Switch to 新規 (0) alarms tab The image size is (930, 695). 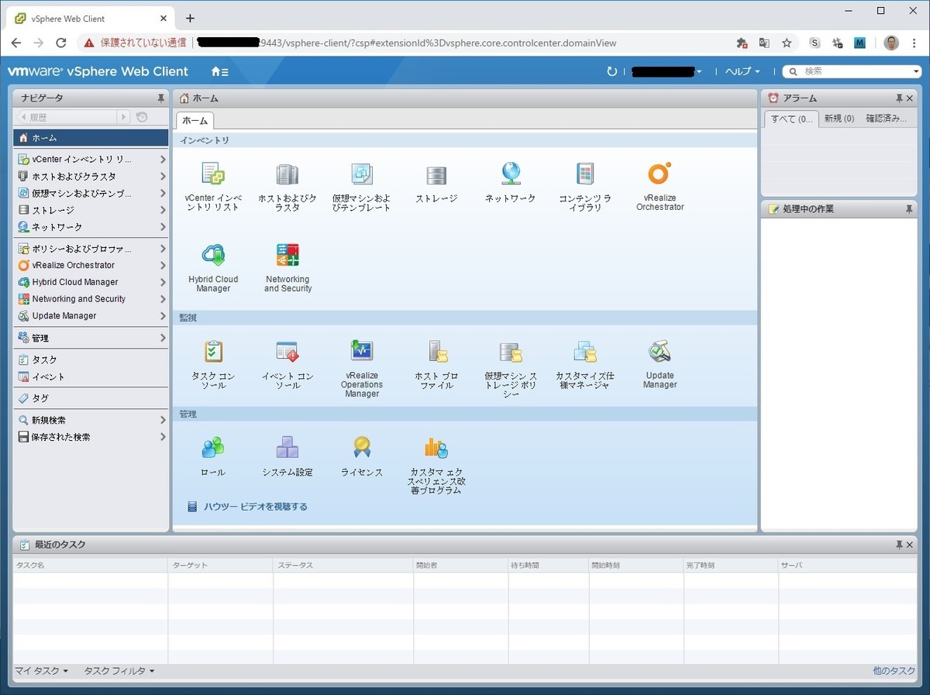click(839, 119)
